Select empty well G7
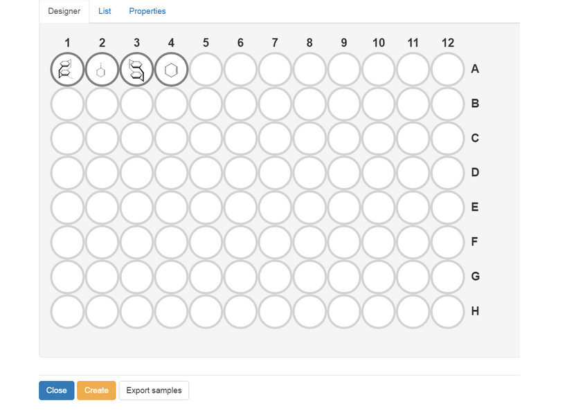 pyautogui.click(x=275, y=277)
